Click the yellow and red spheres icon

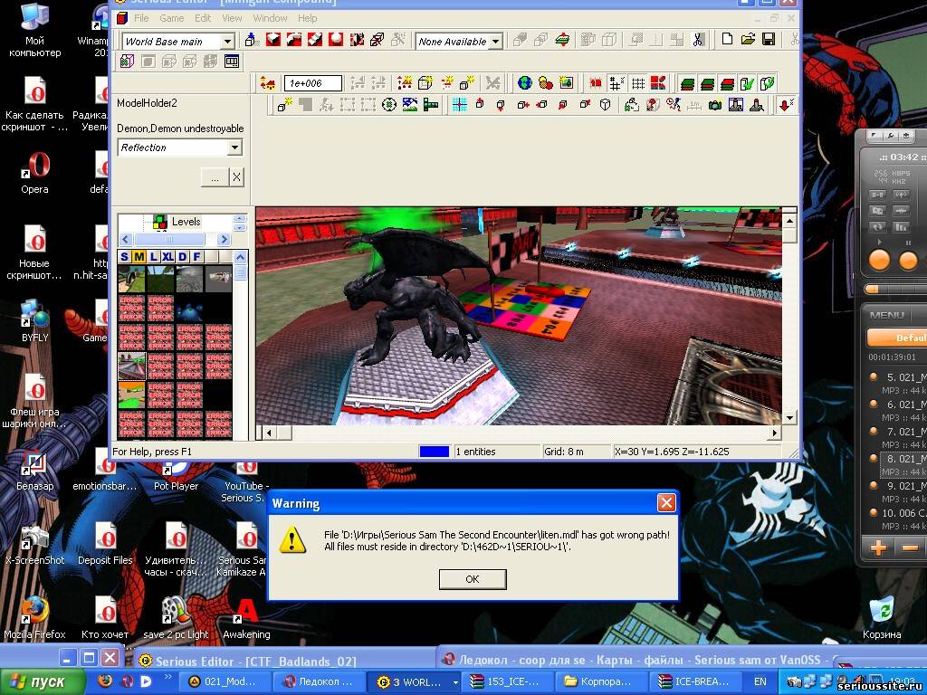tap(545, 83)
